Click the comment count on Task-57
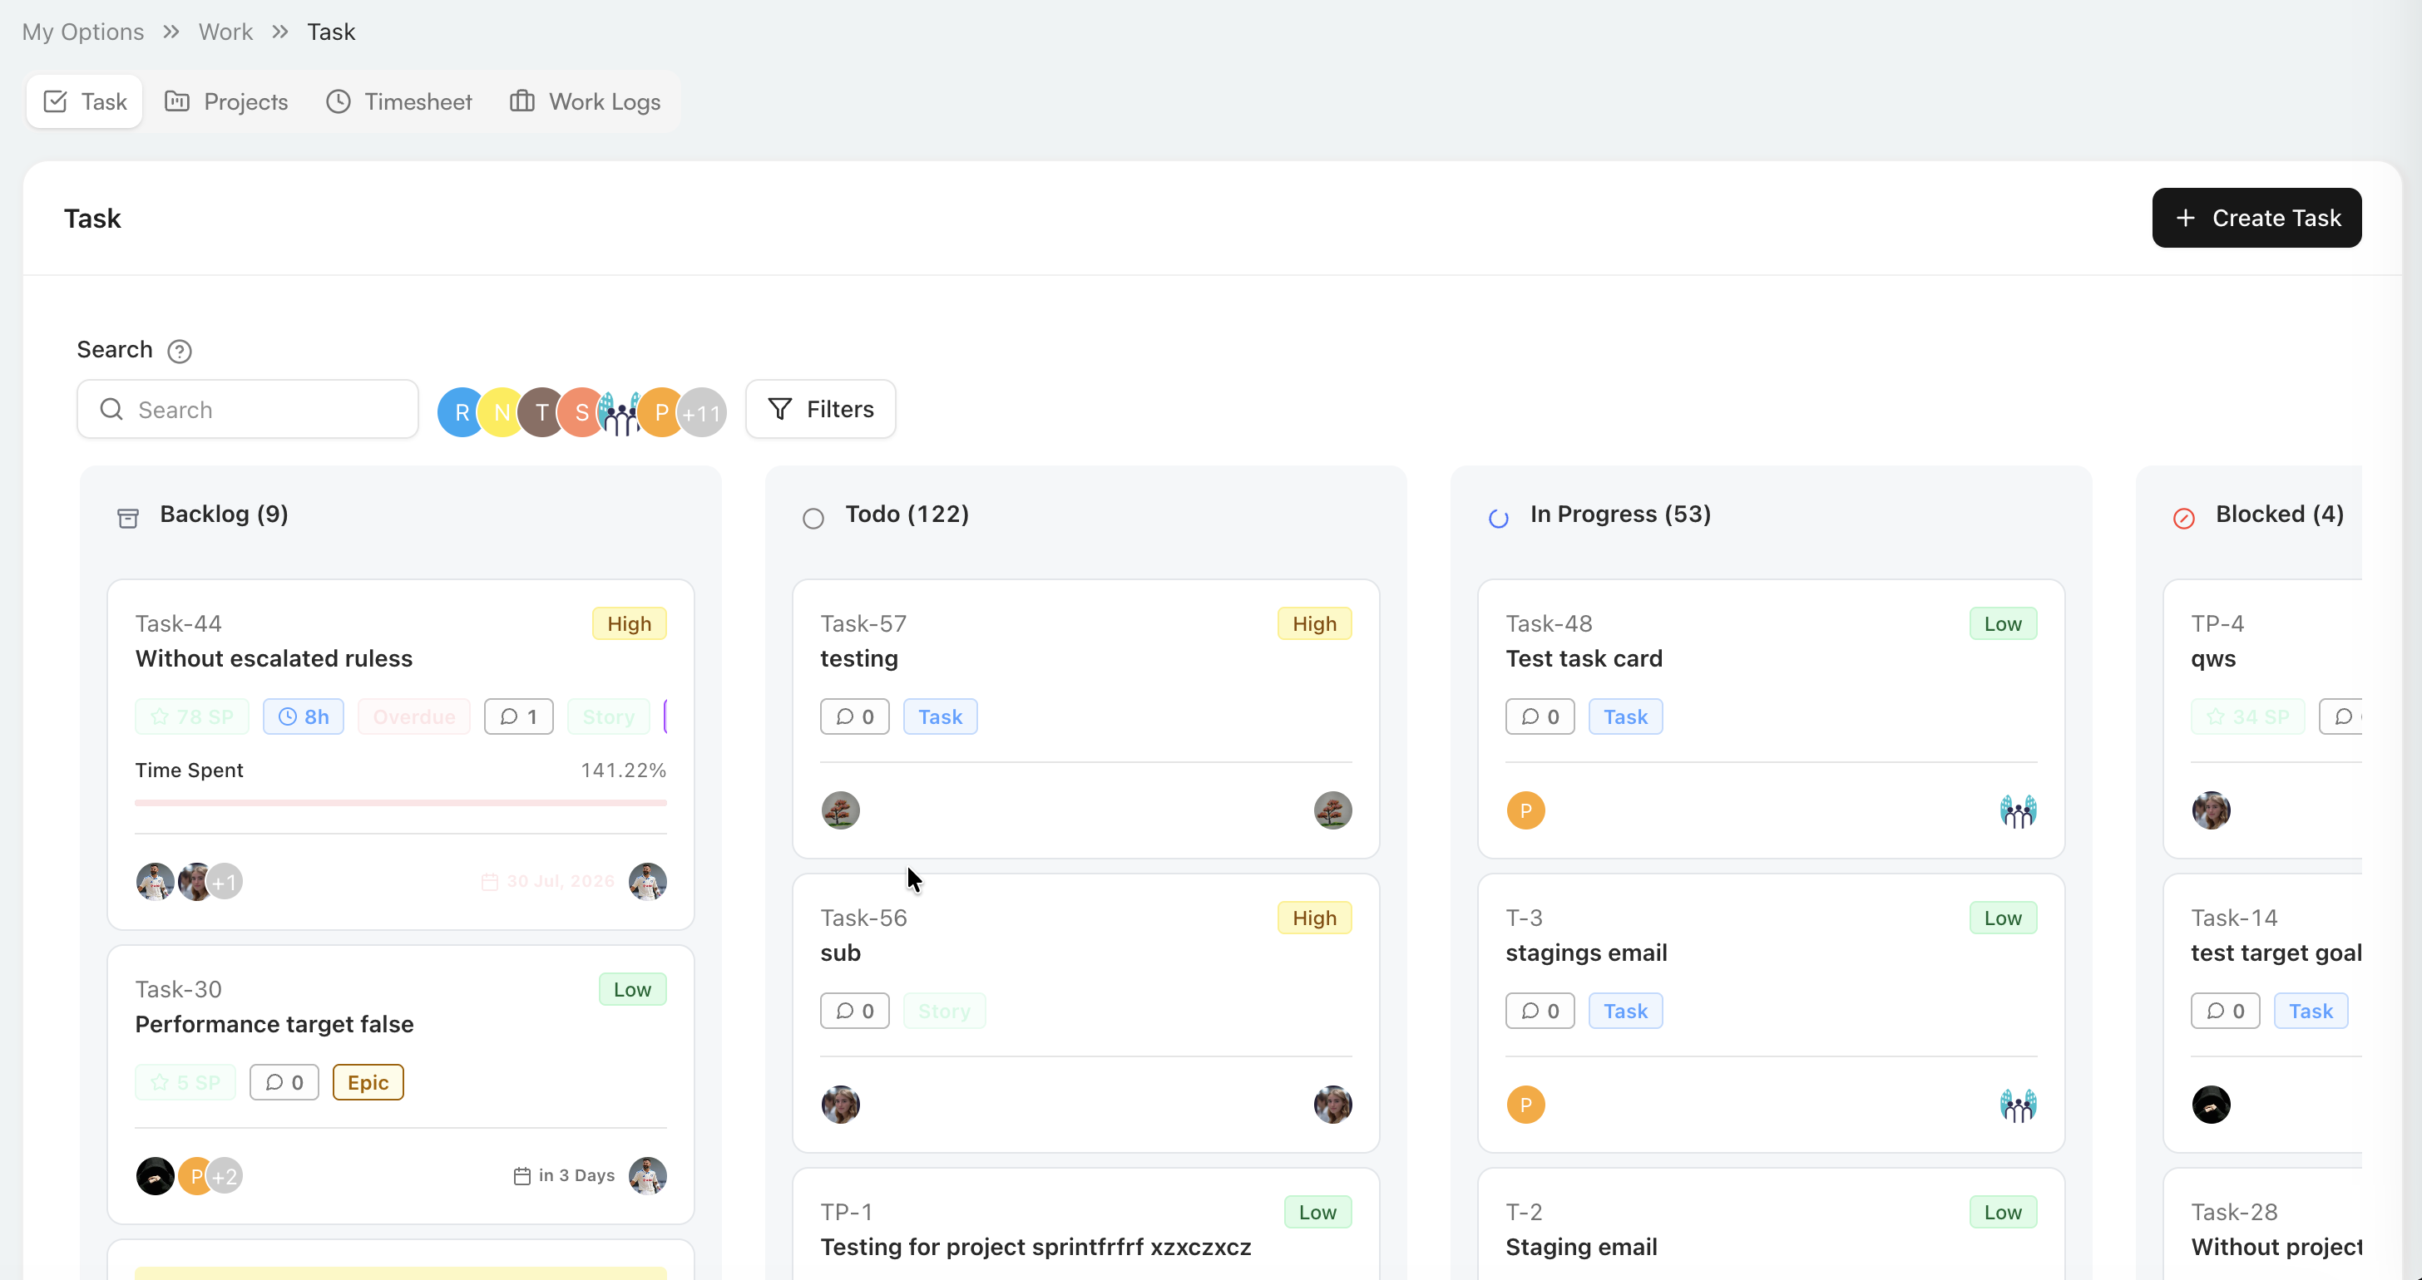2422x1280 pixels. (x=853, y=716)
